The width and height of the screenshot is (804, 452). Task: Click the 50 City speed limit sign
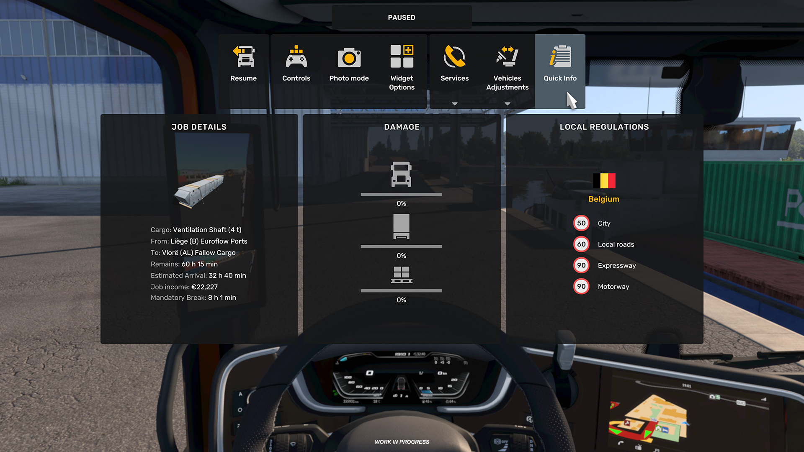(581, 223)
